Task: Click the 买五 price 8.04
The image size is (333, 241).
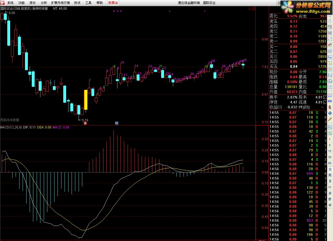Action: (x=293, y=67)
